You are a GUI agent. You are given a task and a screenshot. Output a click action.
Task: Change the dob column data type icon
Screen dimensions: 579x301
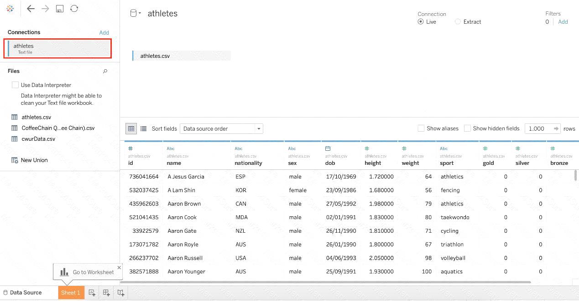click(328, 148)
